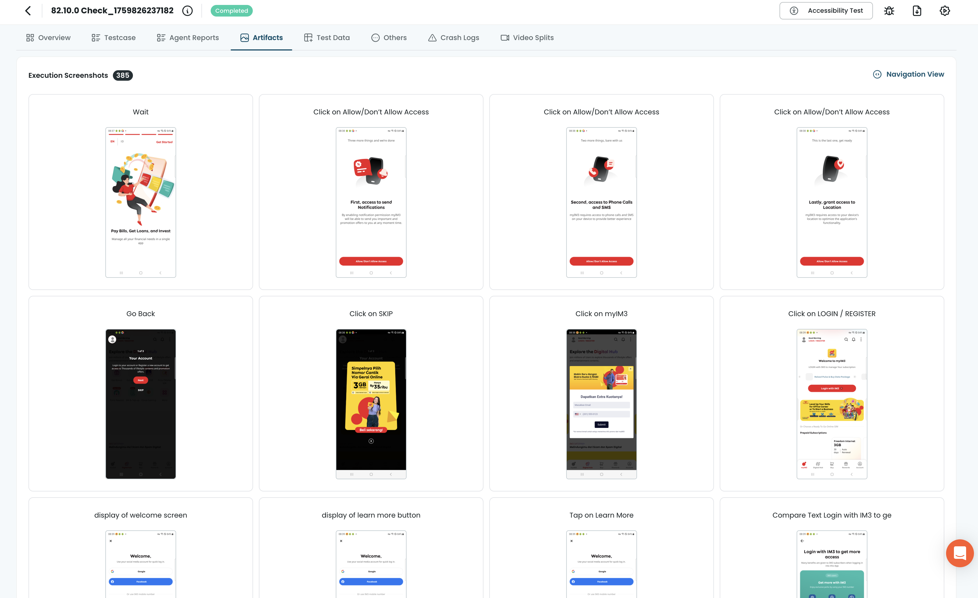
Task: View the Crash Logs tab
Action: click(454, 38)
